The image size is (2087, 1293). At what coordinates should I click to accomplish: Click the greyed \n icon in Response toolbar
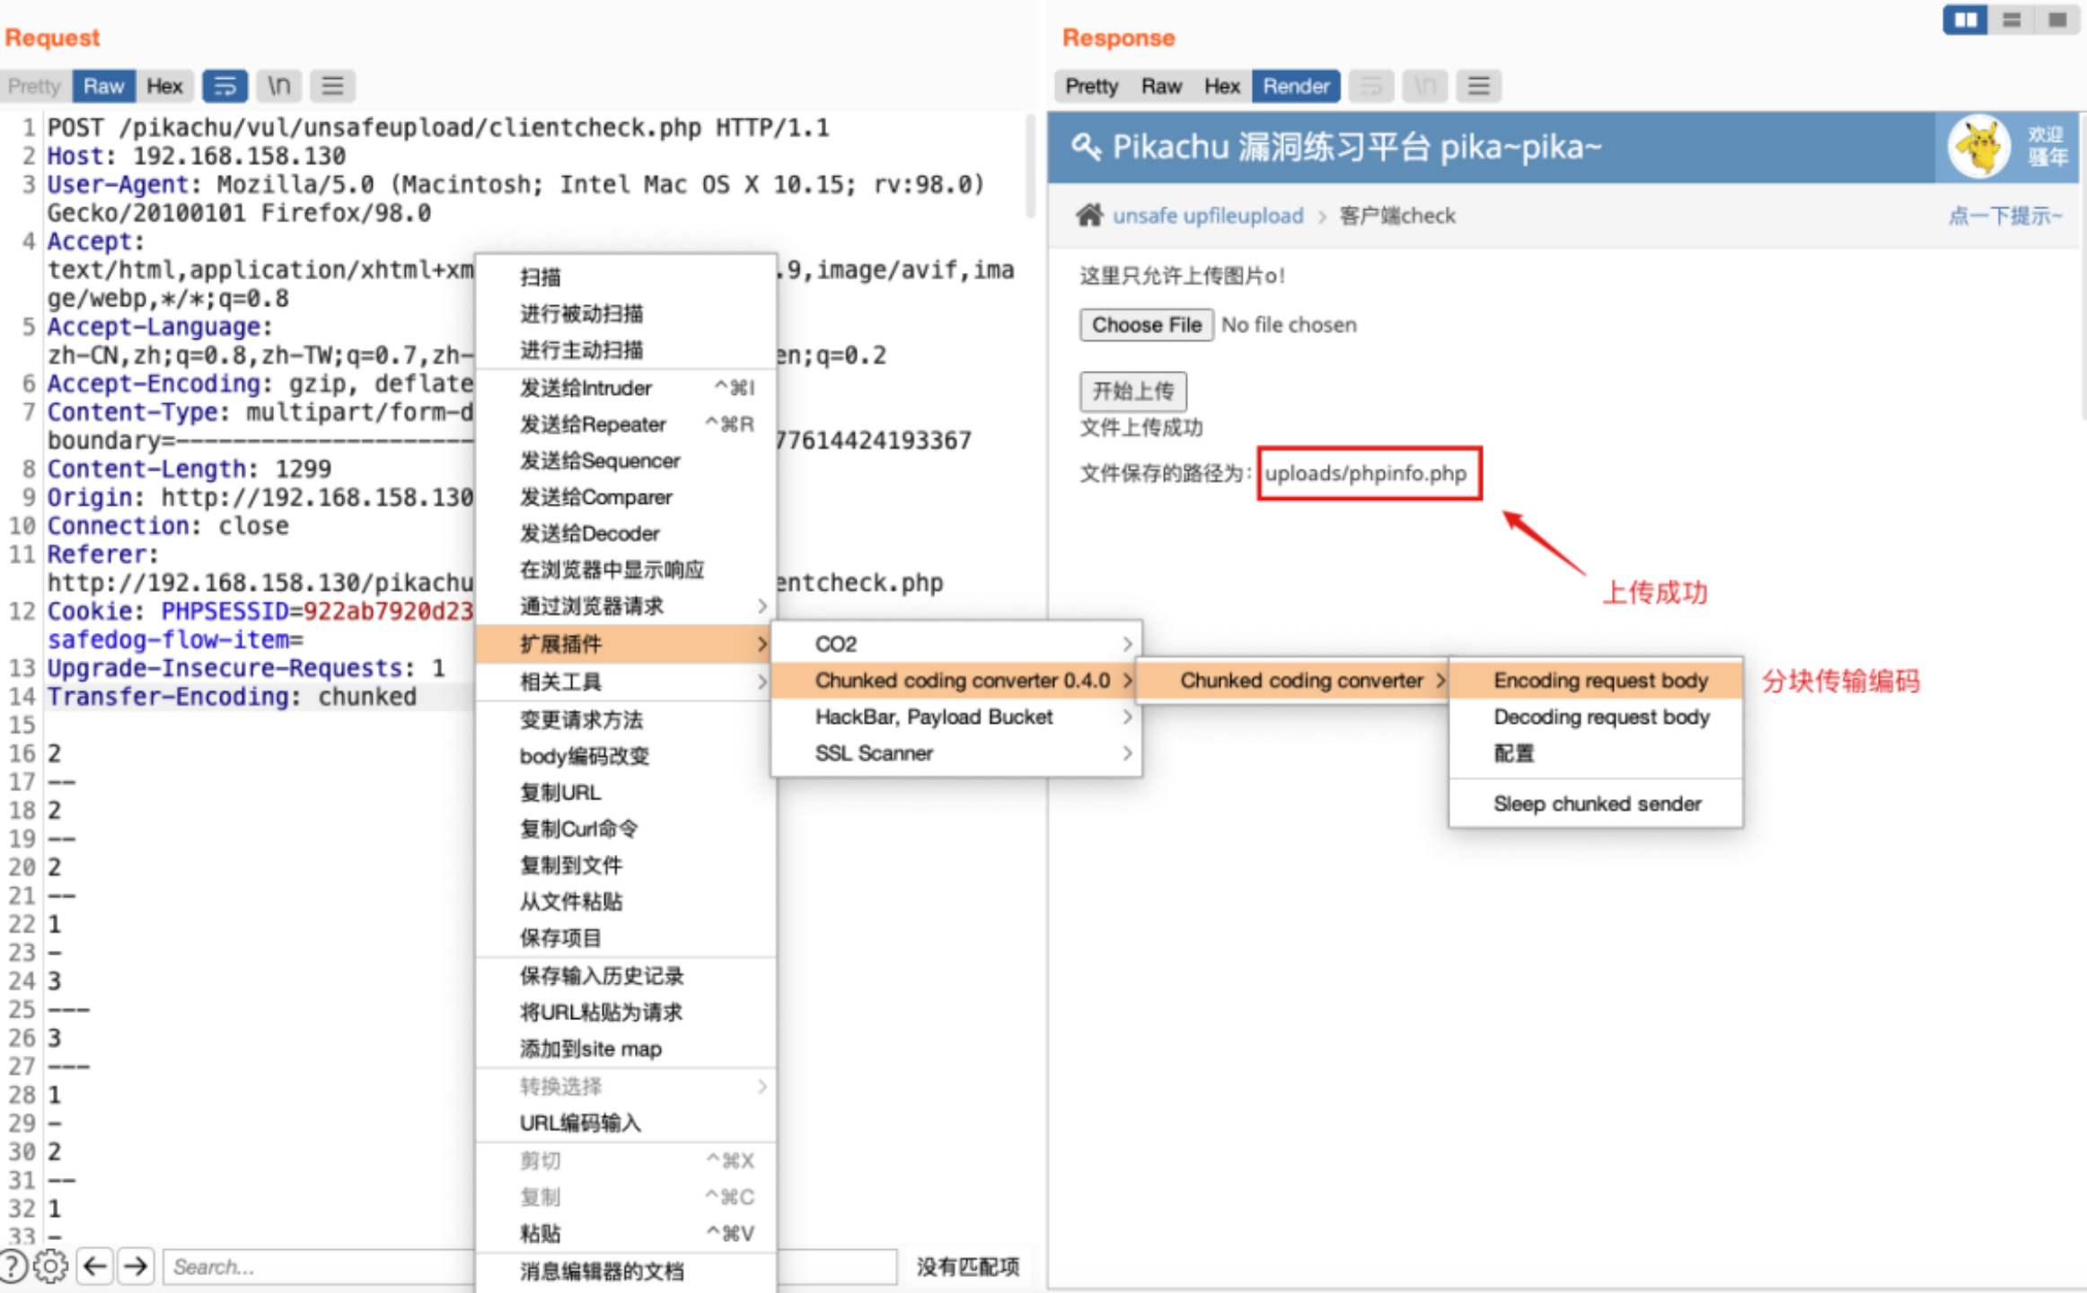[1424, 86]
